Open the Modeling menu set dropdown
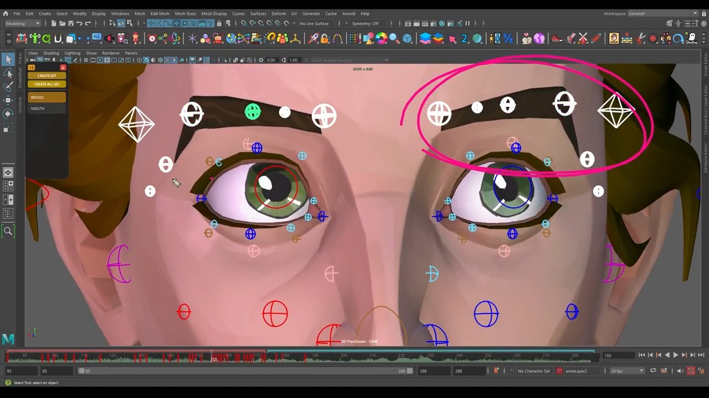This screenshot has height=398, width=709. click(23, 23)
